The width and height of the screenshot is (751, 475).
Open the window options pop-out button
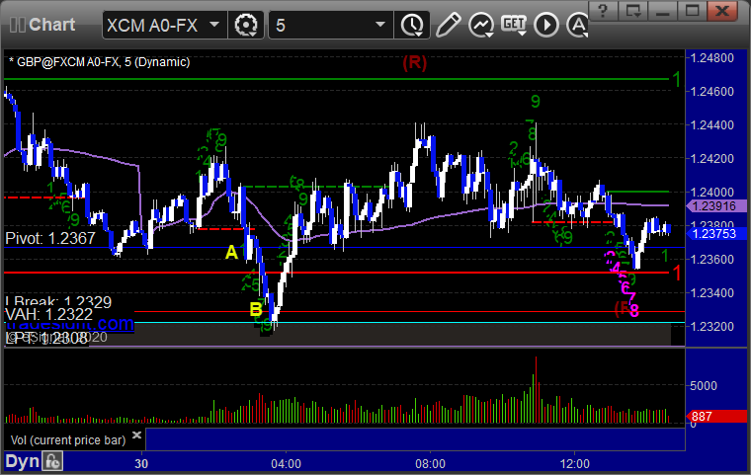click(632, 11)
